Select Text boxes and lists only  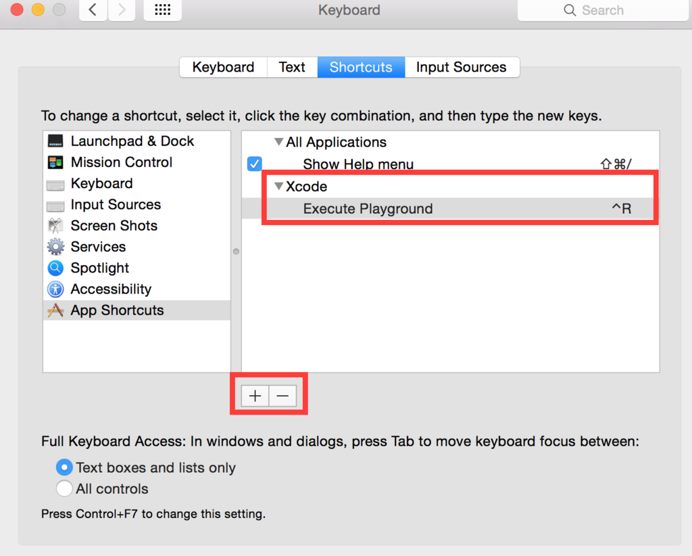tap(64, 467)
